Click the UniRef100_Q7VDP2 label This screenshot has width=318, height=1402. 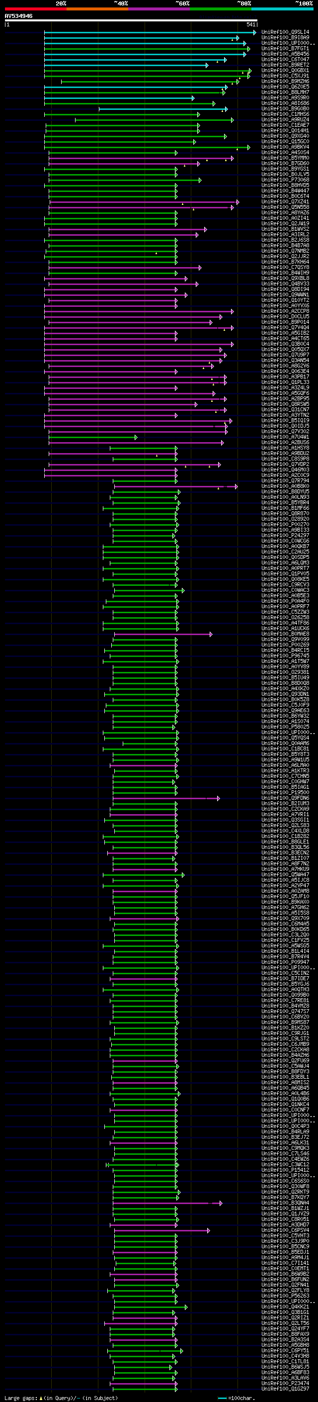click(285, 464)
